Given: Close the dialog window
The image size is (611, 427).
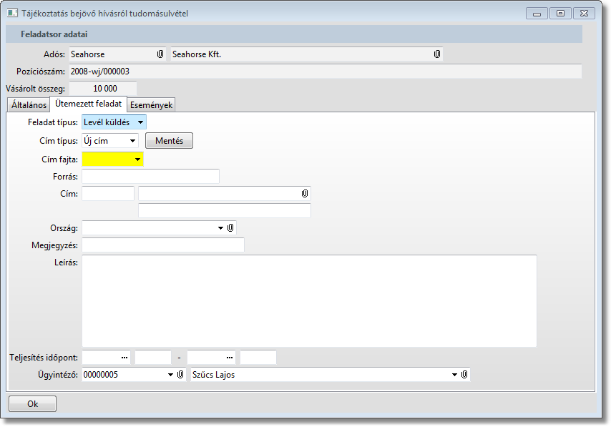Looking at the screenshot, I should pos(584,14).
